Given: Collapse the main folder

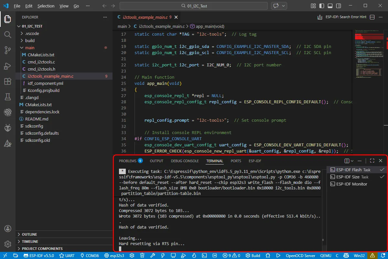Looking at the screenshot, I should (30, 48).
